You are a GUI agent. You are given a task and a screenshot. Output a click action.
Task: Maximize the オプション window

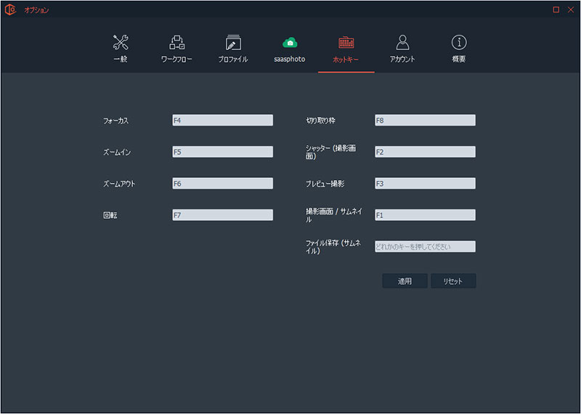click(556, 9)
